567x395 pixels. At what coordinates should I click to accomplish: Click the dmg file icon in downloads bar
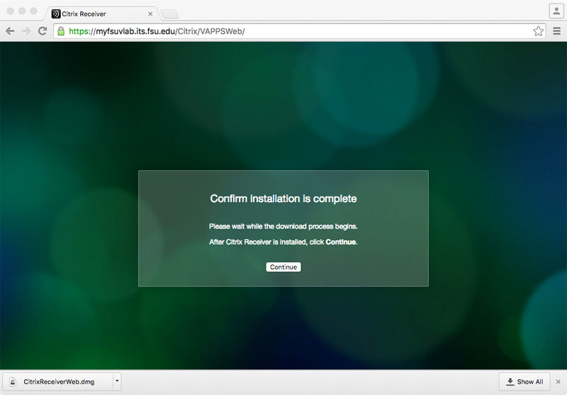13,382
